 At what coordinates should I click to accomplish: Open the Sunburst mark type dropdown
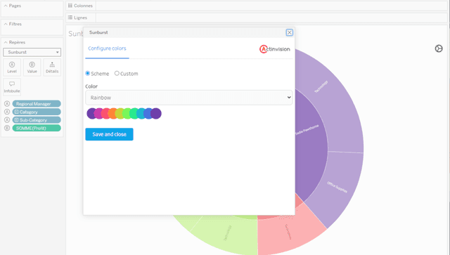pyautogui.click(x=32, y=52)
